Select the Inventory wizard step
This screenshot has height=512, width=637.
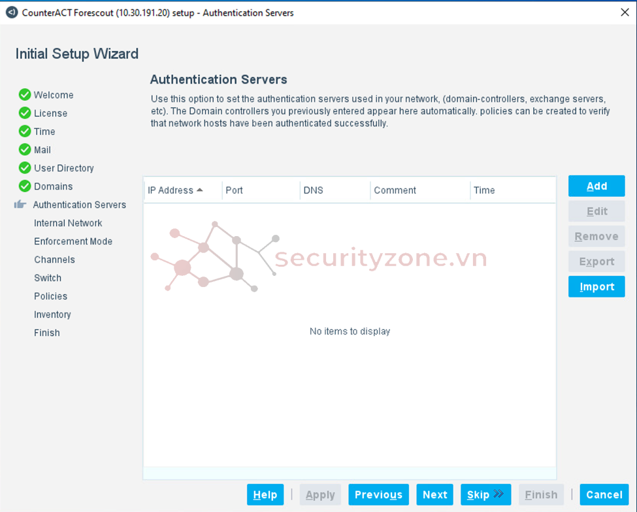pos(52,314)
